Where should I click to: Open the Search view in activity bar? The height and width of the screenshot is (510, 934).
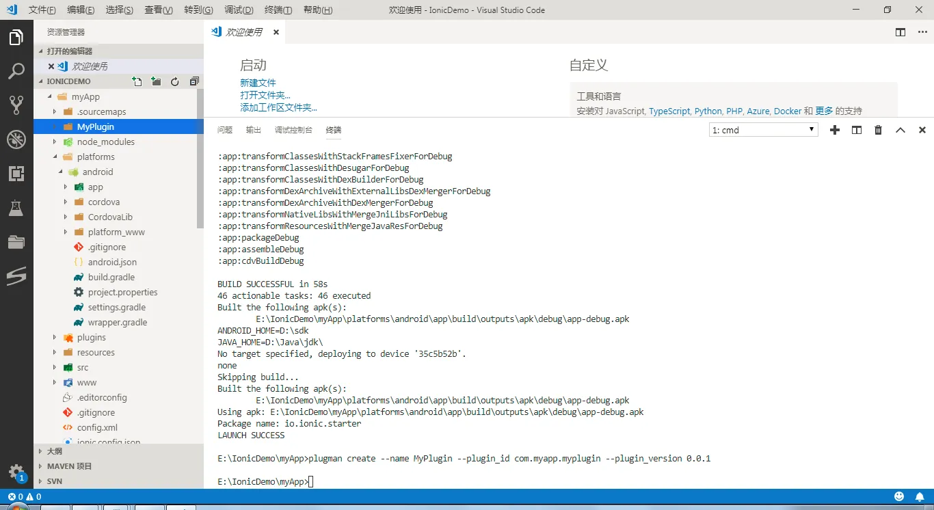[16, 71]
